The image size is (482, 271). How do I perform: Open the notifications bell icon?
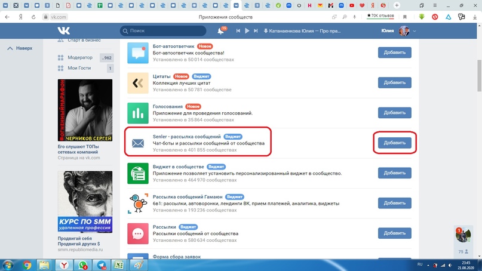coord(221,30)
